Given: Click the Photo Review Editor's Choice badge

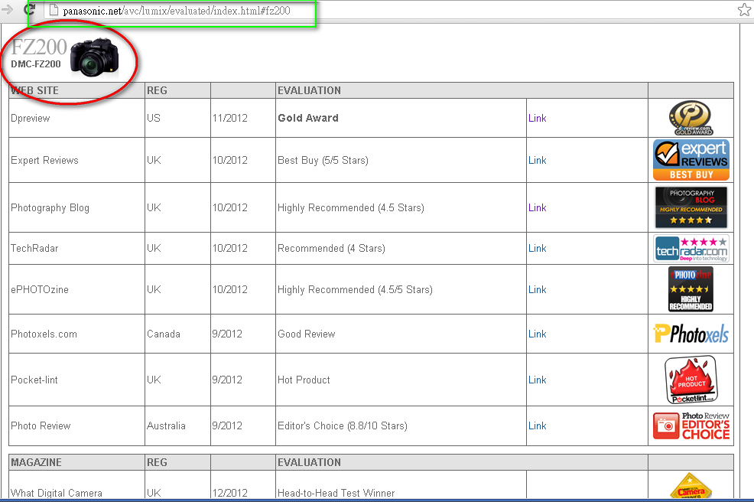Looking at the screenshot, I should coord(691,426).
